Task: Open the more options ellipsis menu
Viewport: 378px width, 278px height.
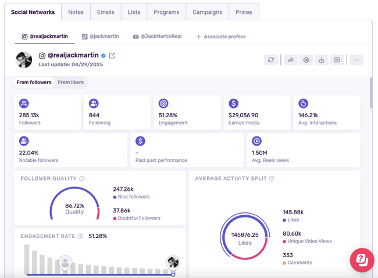Action: [x=356, y=60]
